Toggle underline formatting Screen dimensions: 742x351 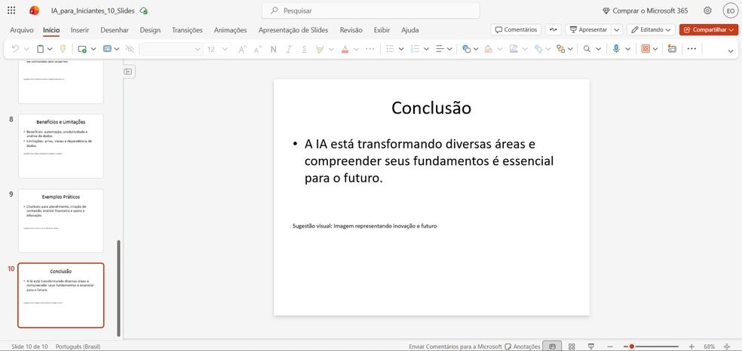305,49
